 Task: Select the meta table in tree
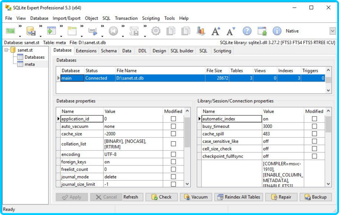pyautogui.click(x=30, y=64)
